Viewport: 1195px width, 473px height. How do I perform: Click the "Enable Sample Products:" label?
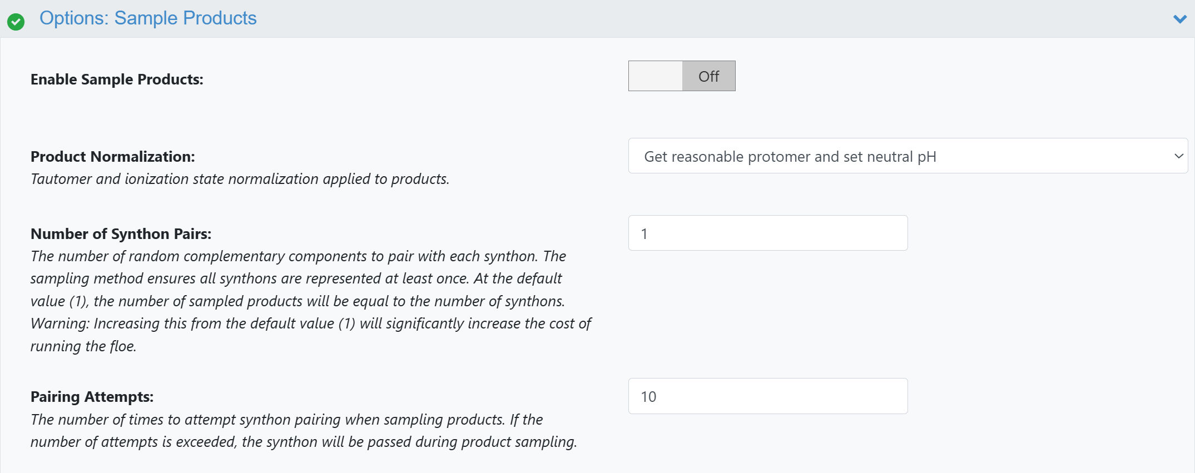(x=117, y=79)
